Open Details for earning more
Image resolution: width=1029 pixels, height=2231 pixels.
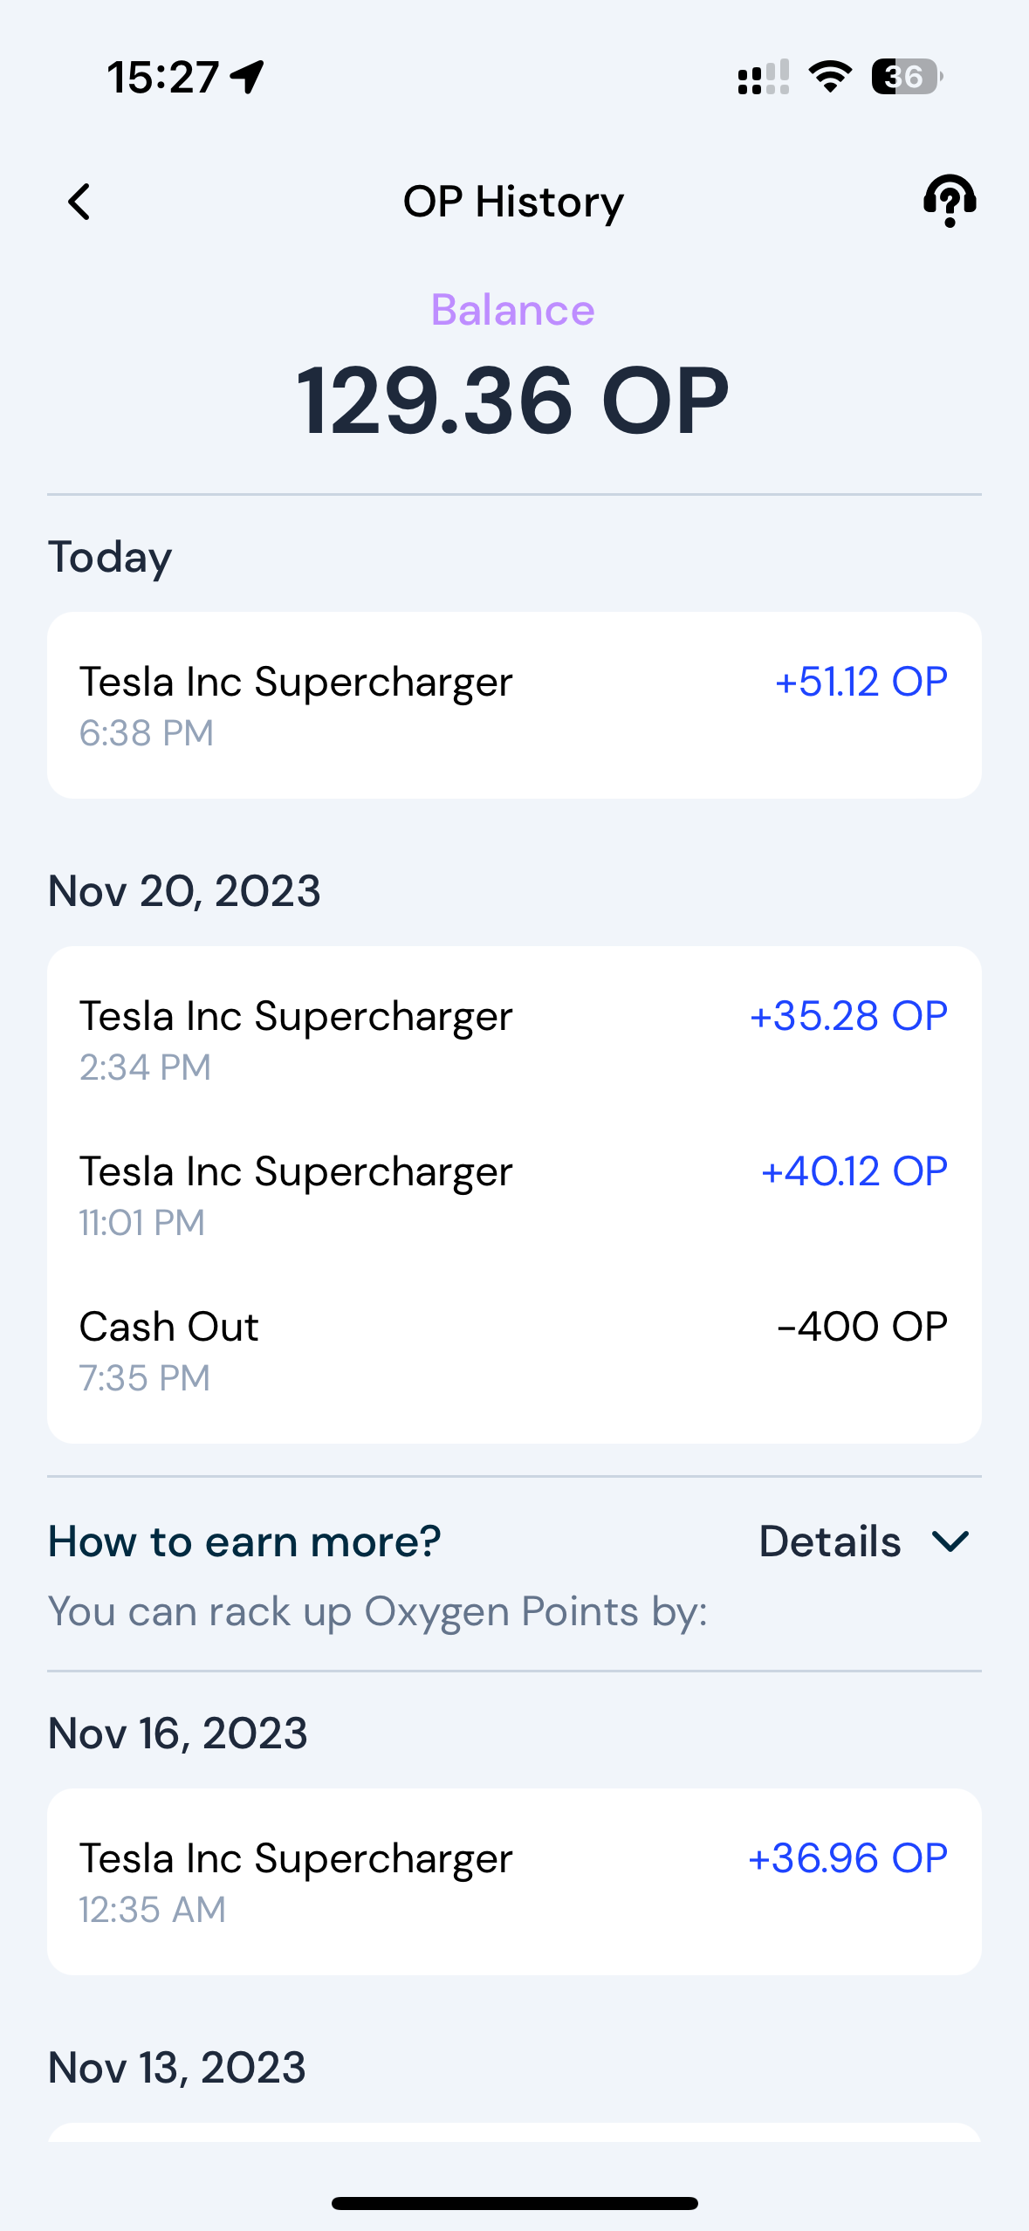[830, 1541]
